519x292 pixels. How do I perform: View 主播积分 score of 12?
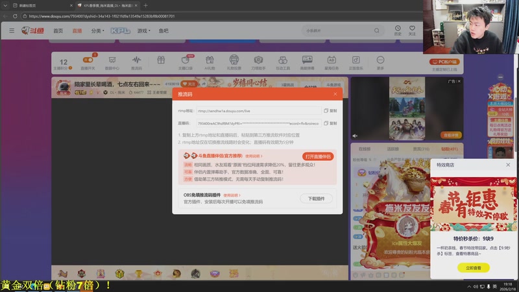(63, 64)
